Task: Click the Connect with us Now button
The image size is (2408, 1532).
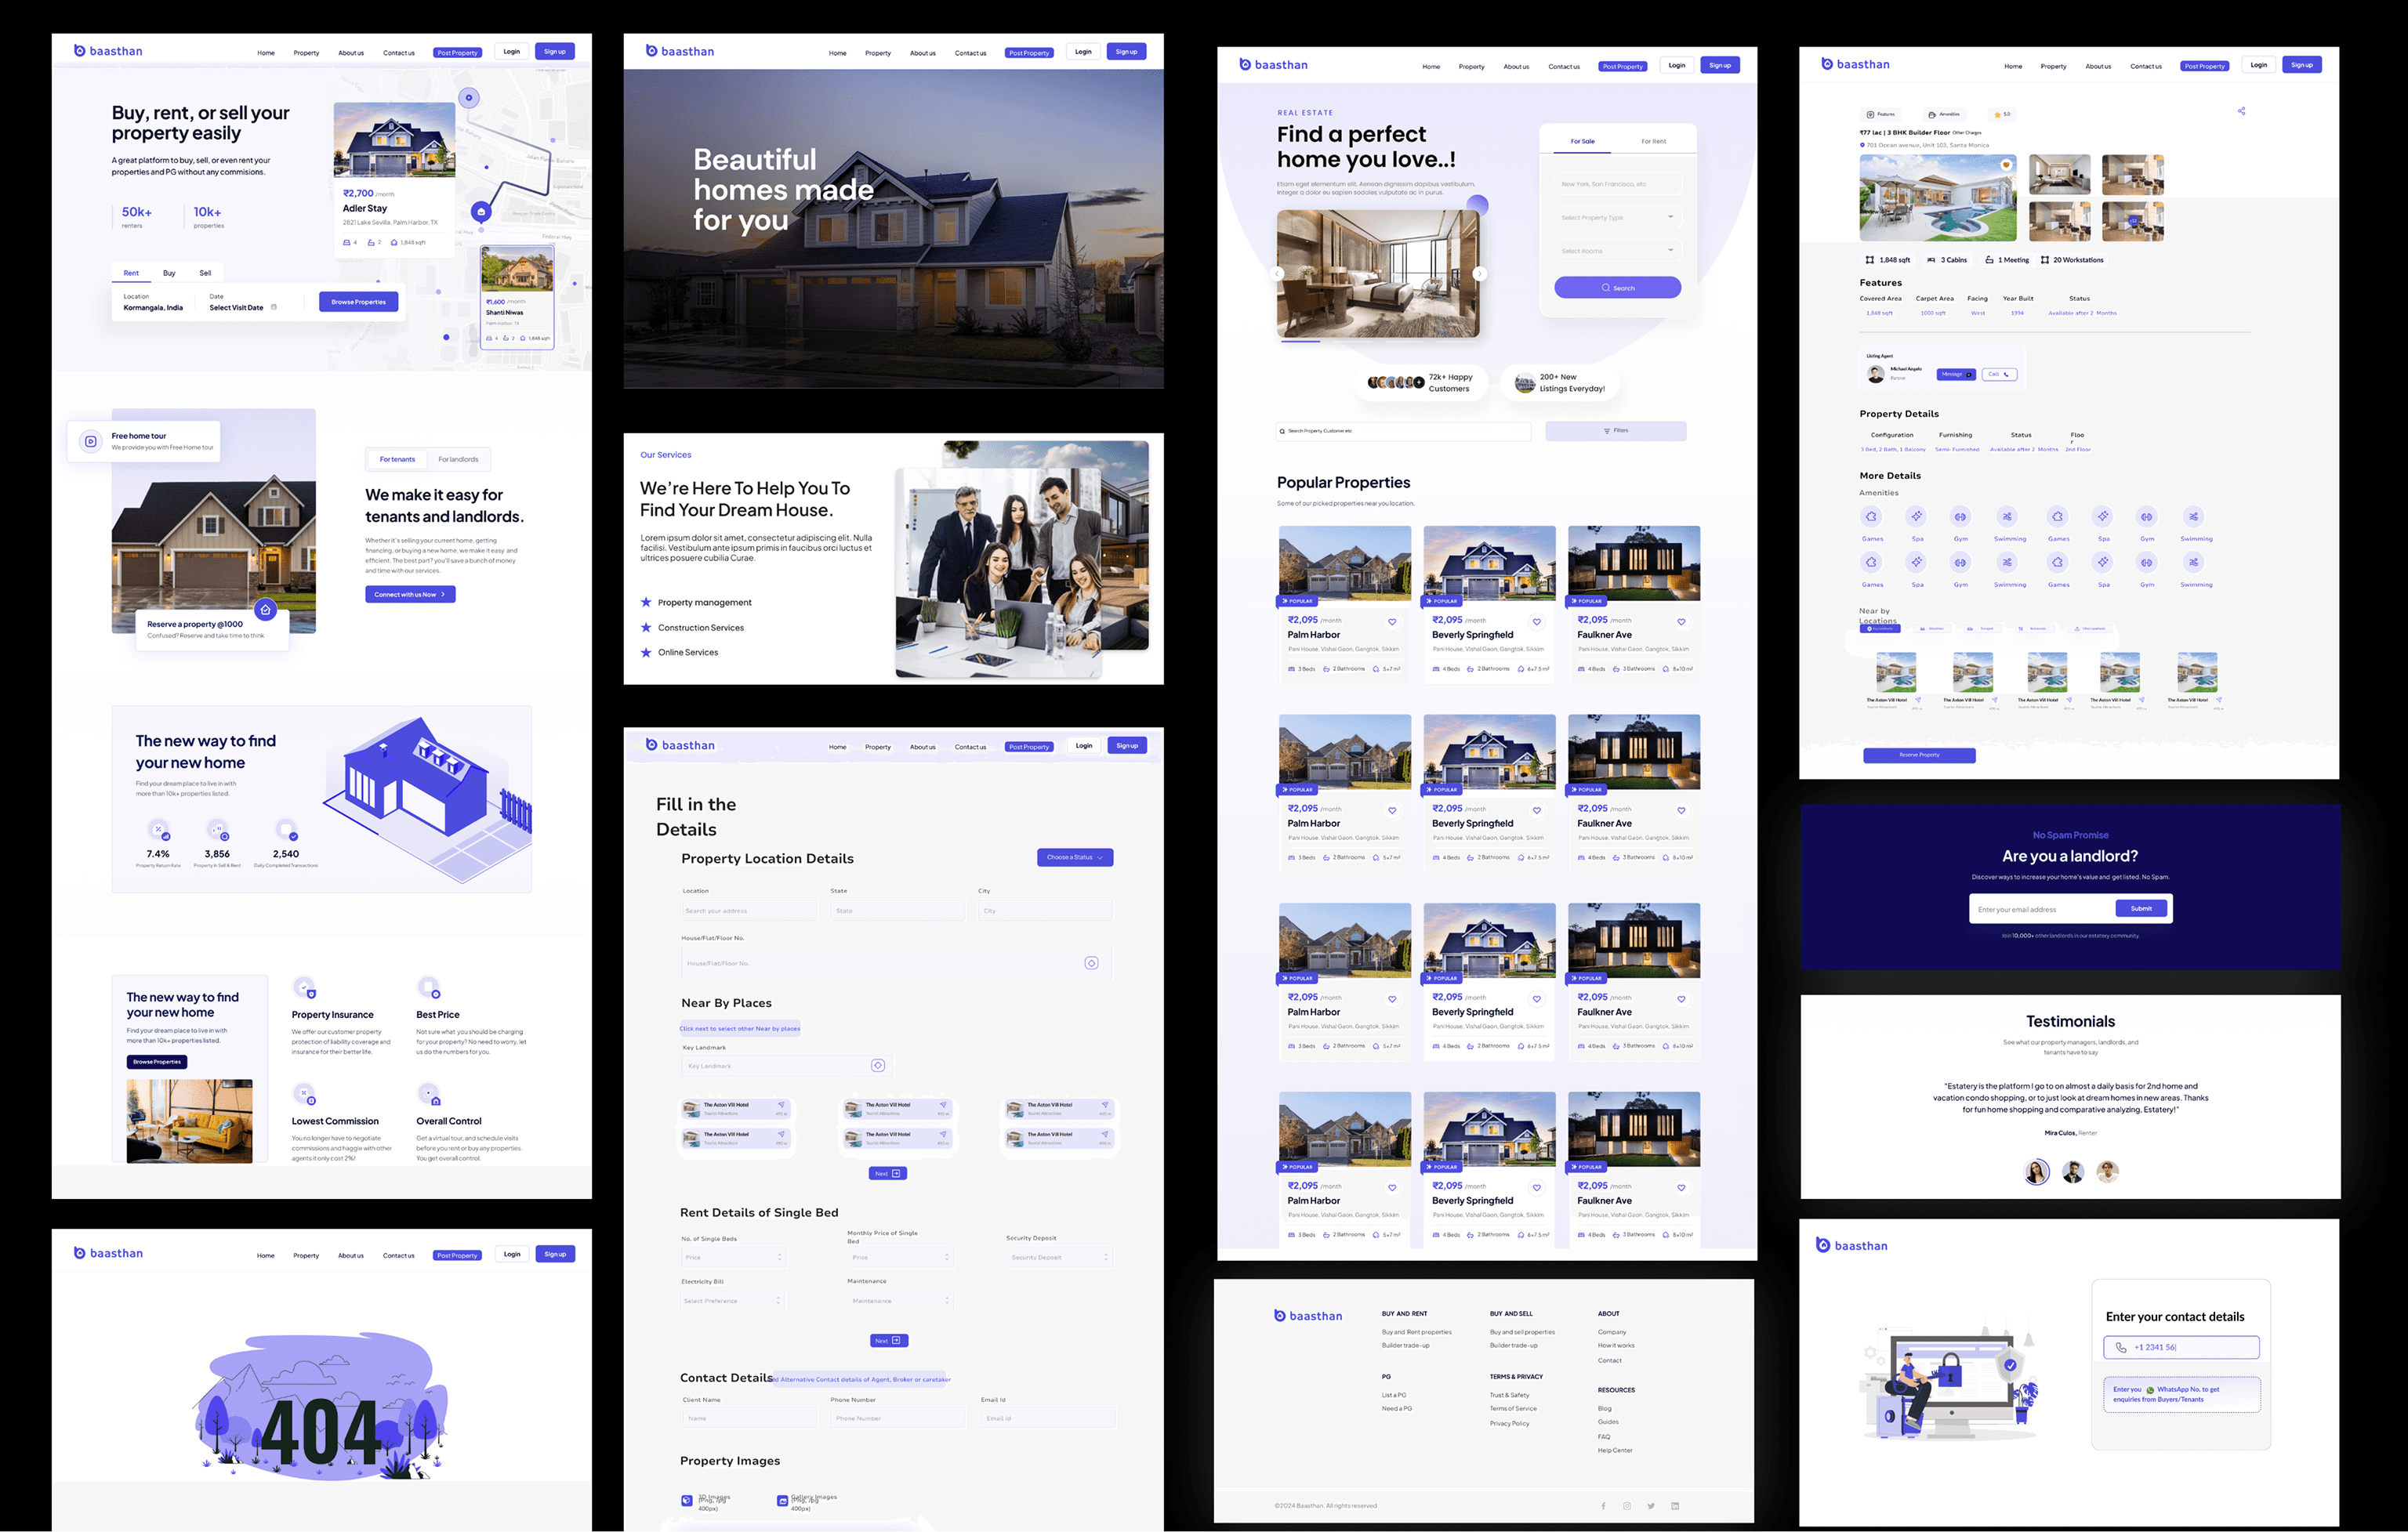Action: pos(410,594)
